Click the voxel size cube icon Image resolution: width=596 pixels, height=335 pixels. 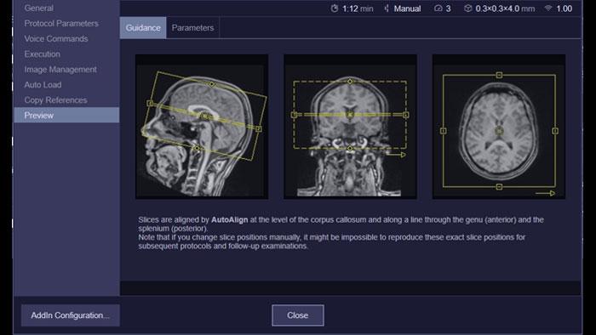[468, 9]
